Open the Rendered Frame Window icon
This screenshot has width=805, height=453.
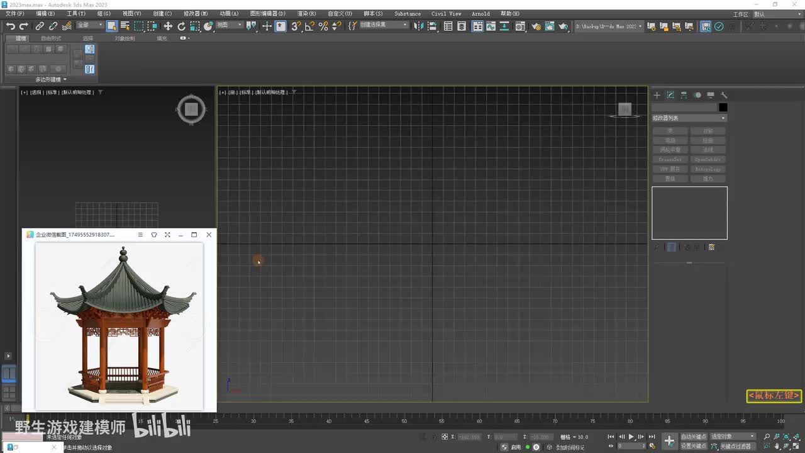coord(550,26)
